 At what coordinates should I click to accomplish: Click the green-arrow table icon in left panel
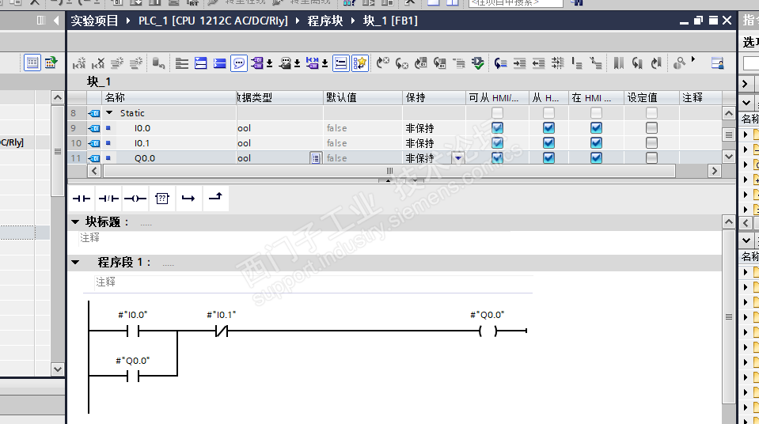pos(51,63)
